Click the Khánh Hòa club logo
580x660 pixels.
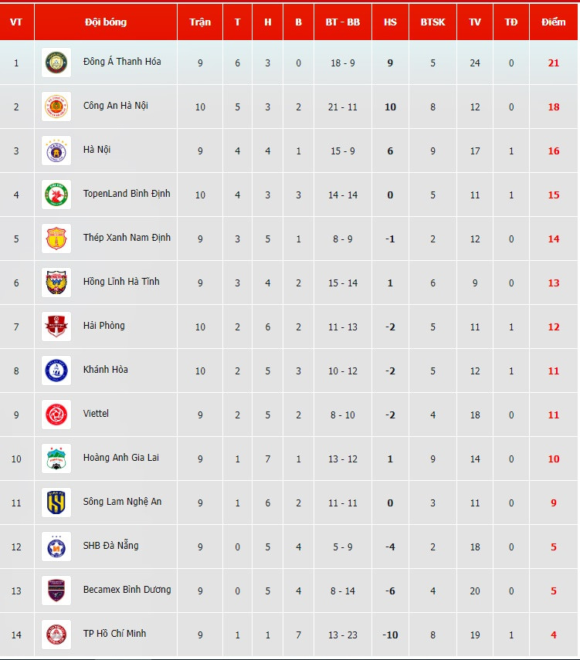pos(56,371)
